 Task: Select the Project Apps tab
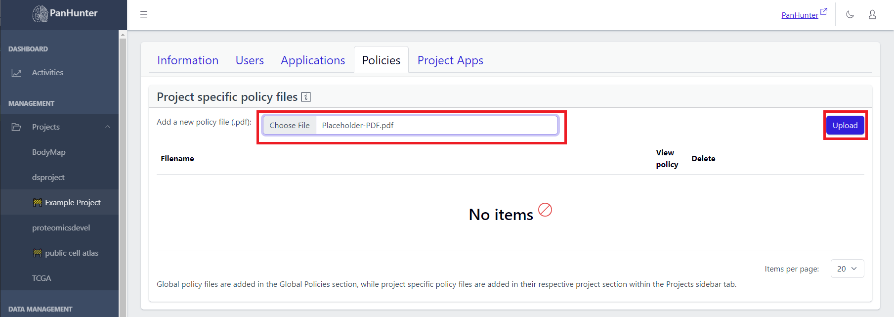(450, 60)
